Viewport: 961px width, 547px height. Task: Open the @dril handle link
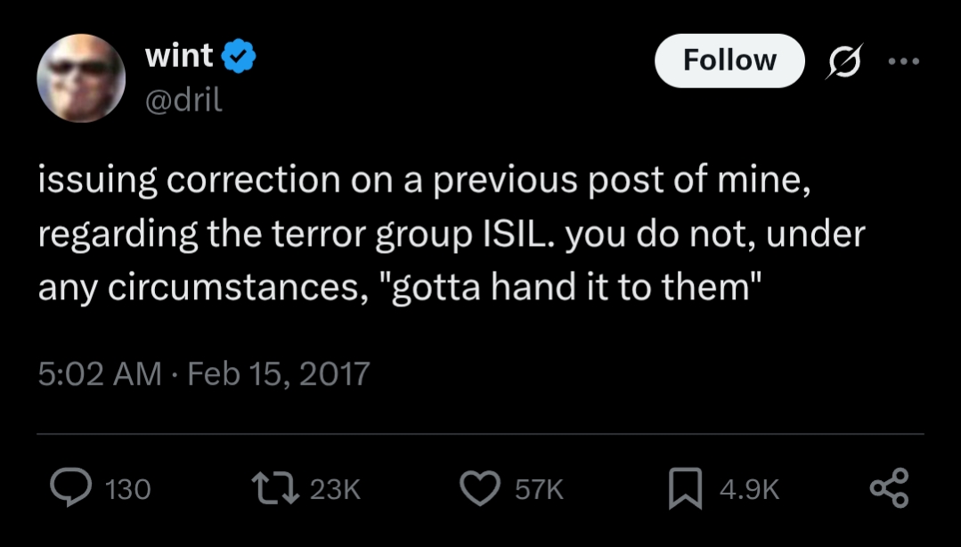(183, 99)
